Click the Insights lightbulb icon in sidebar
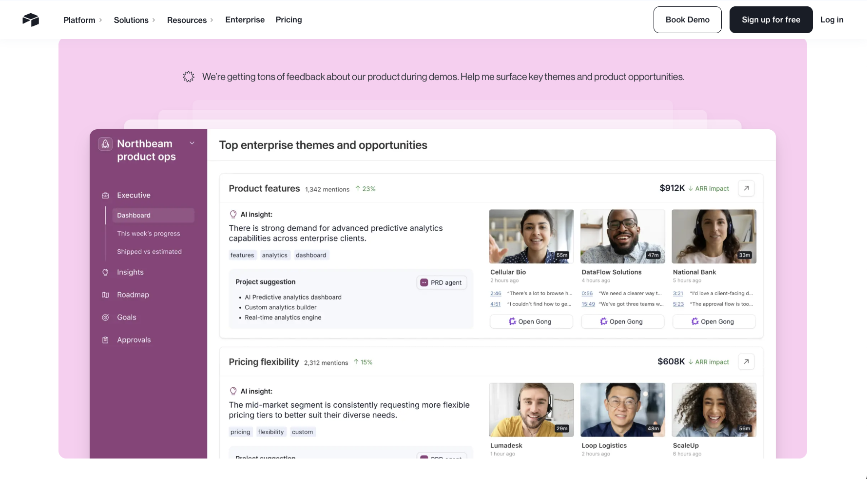The height and width of the screenshot is (479, 867). [105, 272]
